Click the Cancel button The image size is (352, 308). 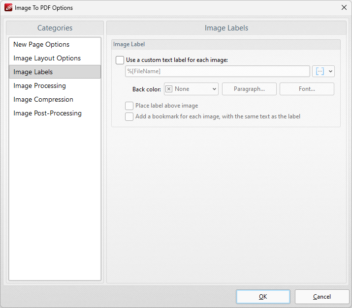pyautogui.click(x=321, y=297)
